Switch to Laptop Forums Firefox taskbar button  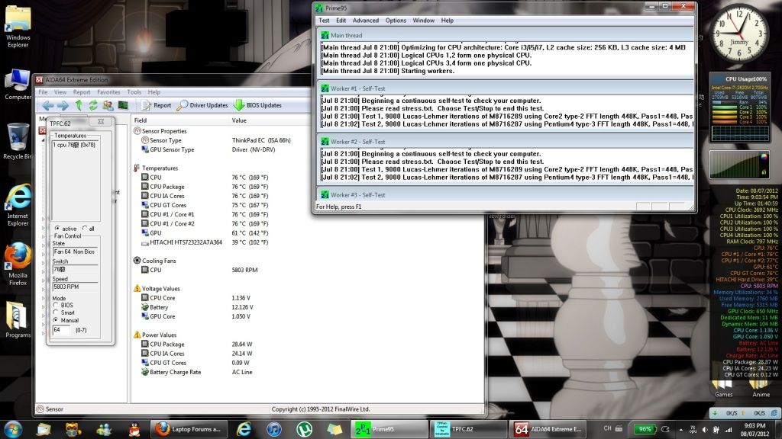click(x=189, y=429)
